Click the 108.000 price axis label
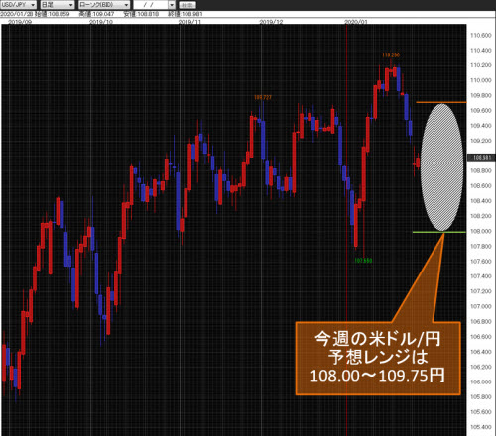 point(481,231)
